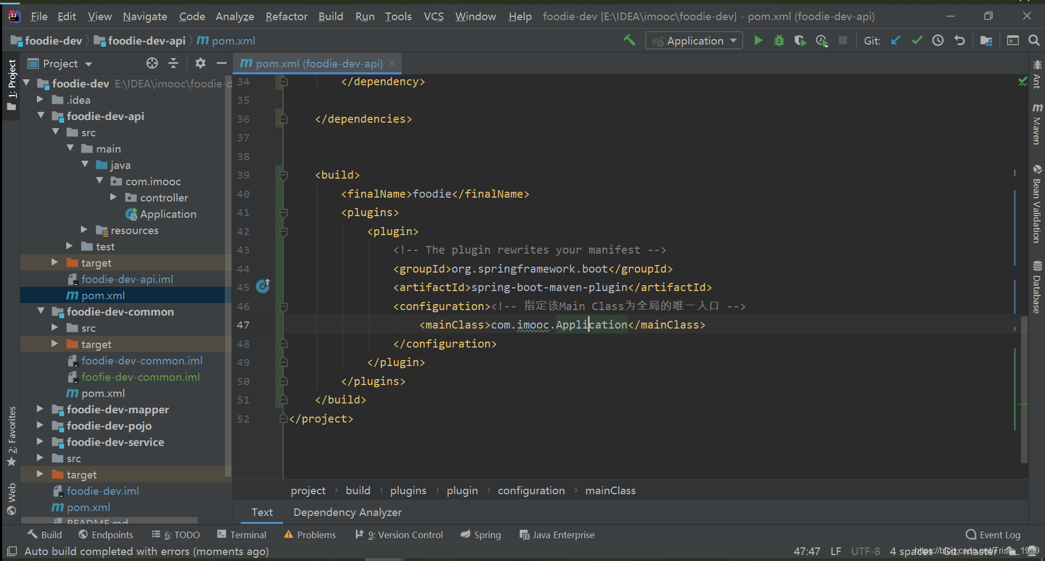Click foodie-dev-api breadcrumb in navigation bar
This screenshot has height=561, width=1045.
click(140, 41)
